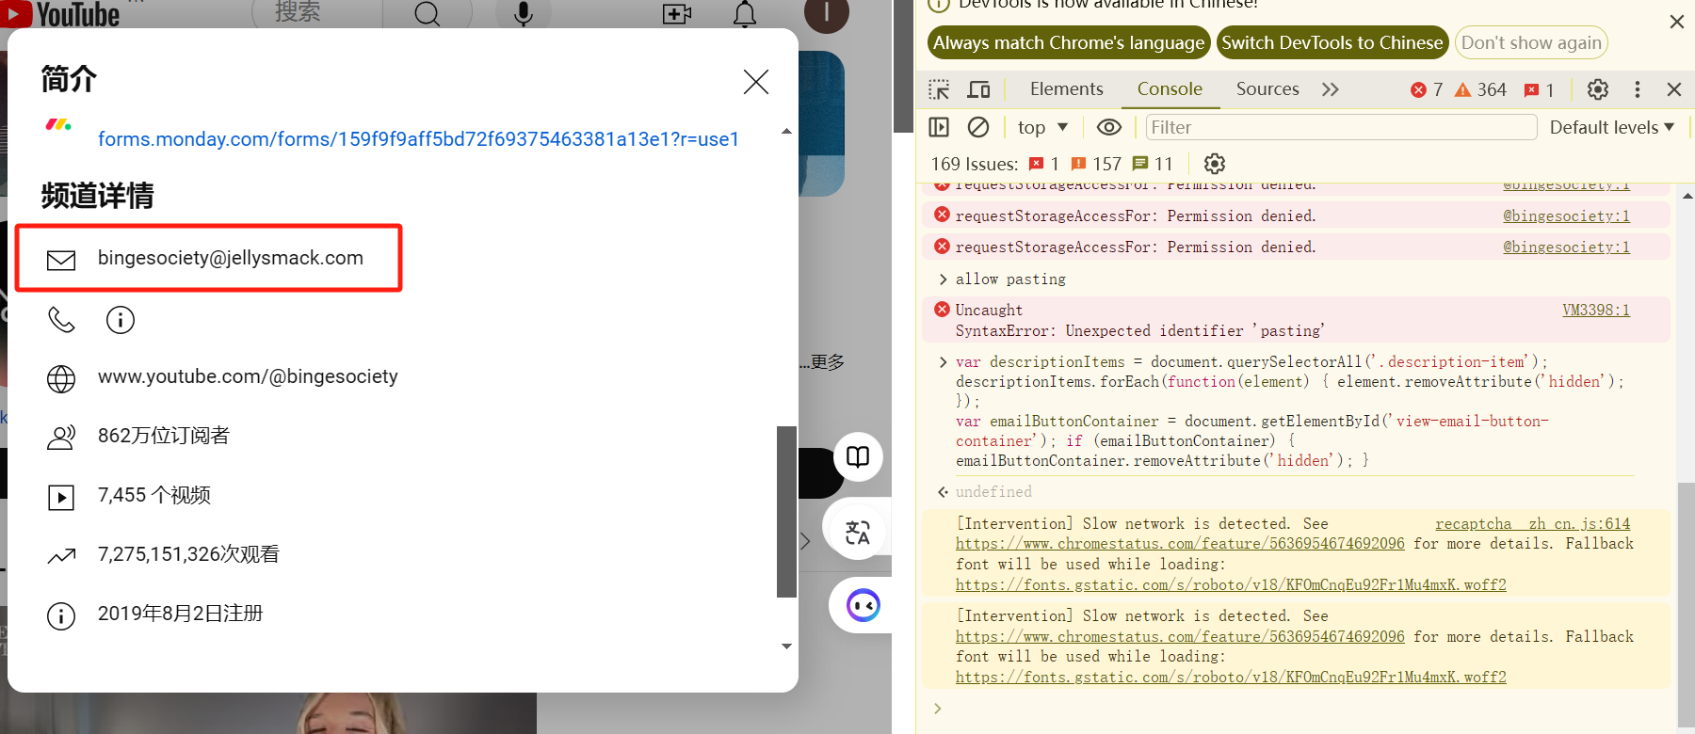Screen dimensions: 1695x734
Task: Select the 2019年8月2日注册 join date text
Action: click(x=181, y=614)
